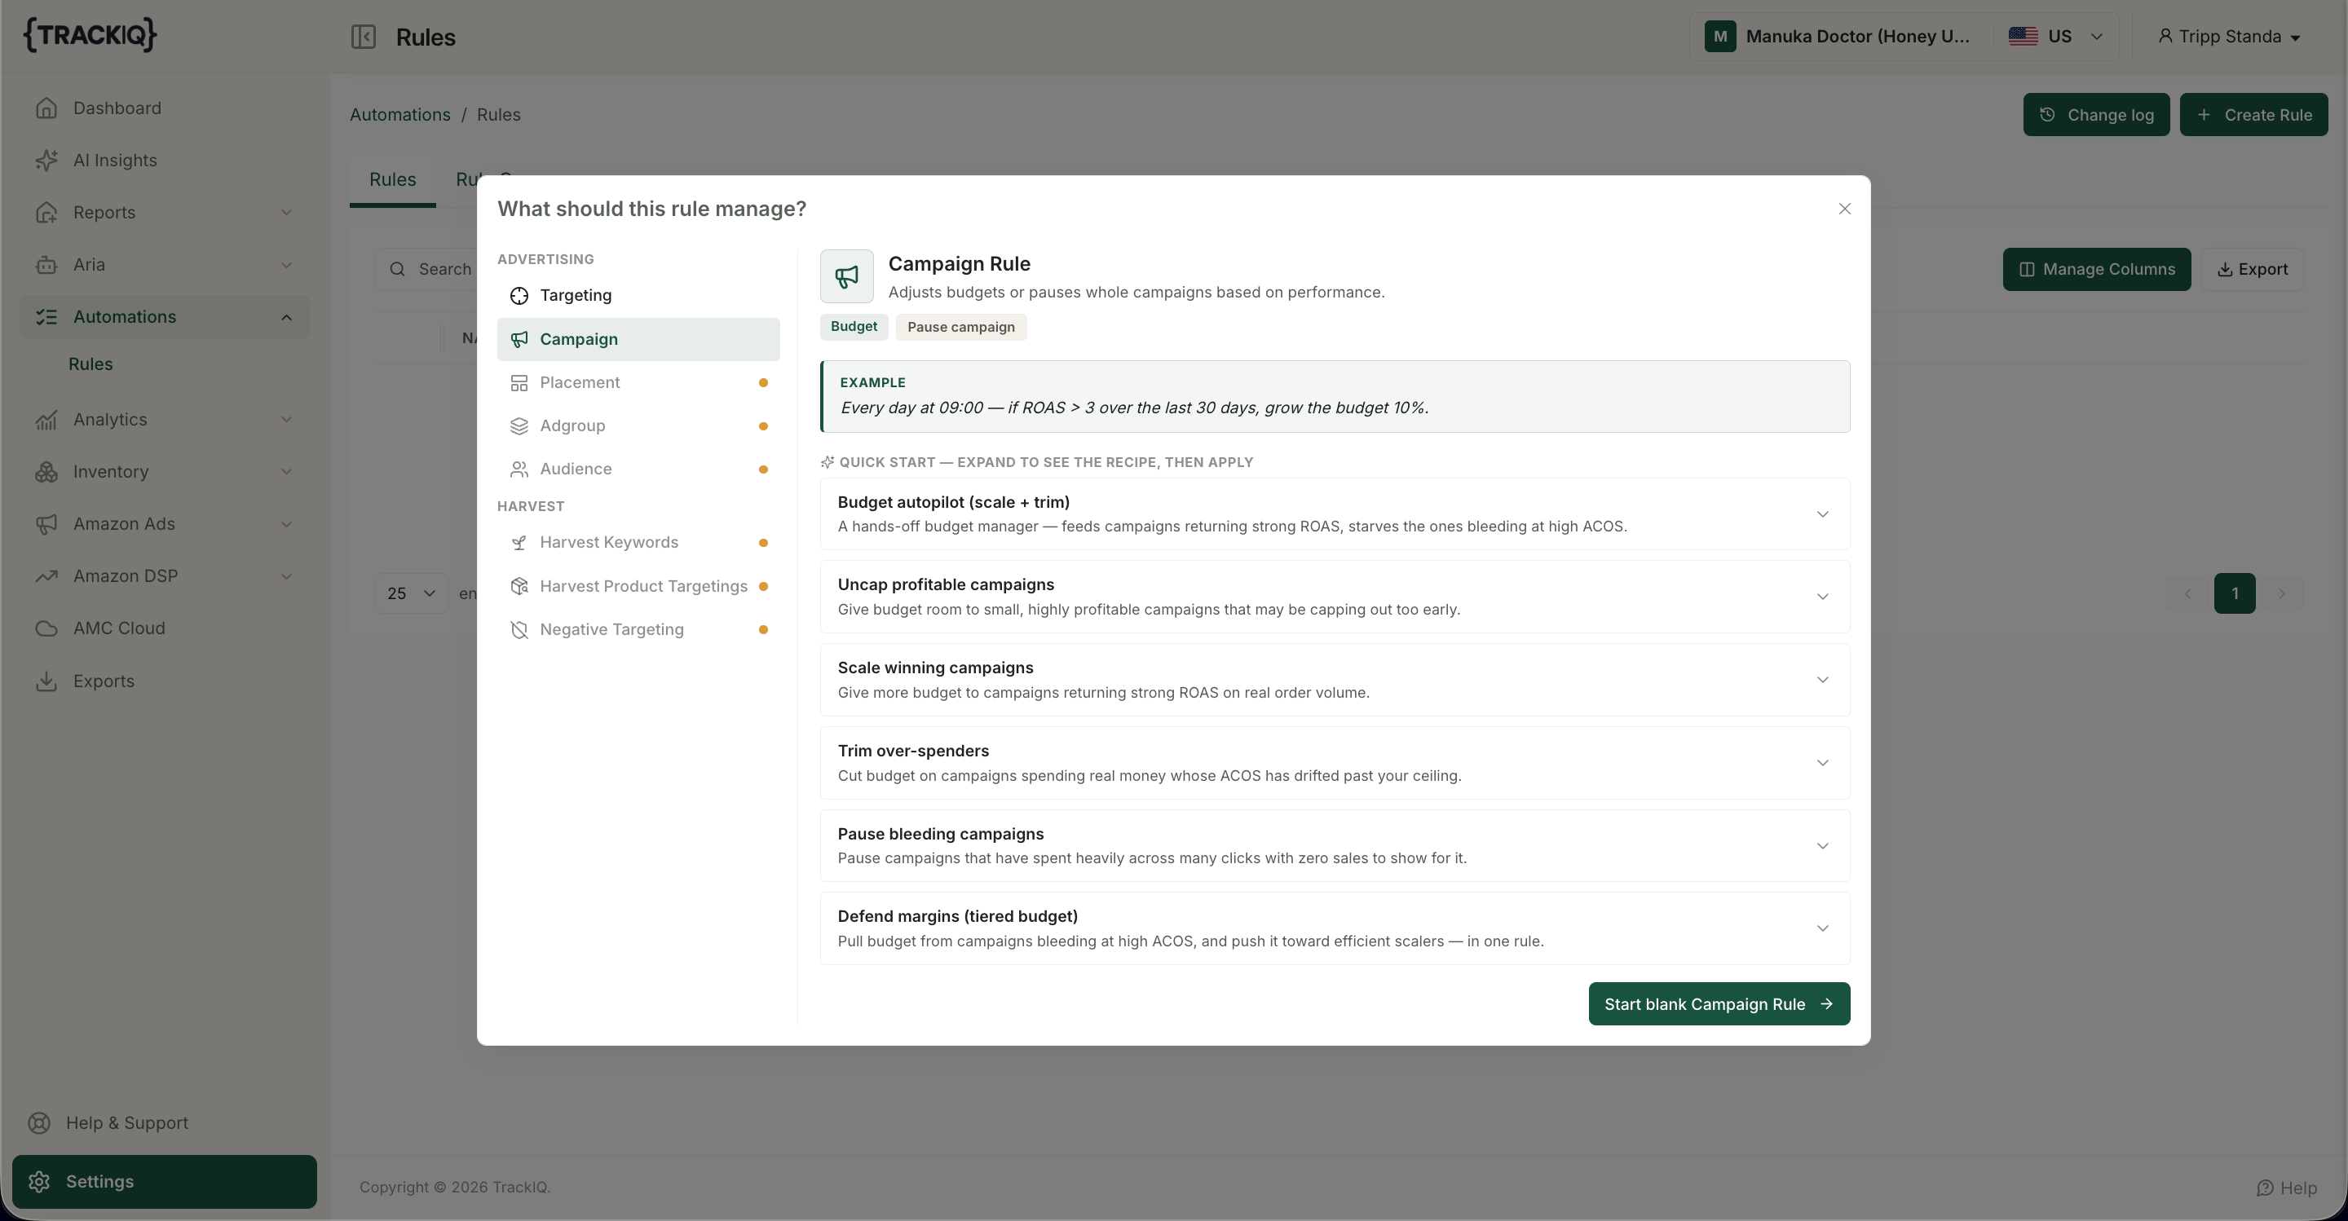This screenshot has height=1221, width=2348.
Task: Click the Pause campaign tag
Action: pyautogui.click(x=960, y=327)
